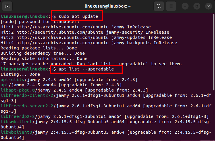This screenshot has height=141, width=215.
Task: Open the hamburger menu
Action: click(x=171, y=6)
